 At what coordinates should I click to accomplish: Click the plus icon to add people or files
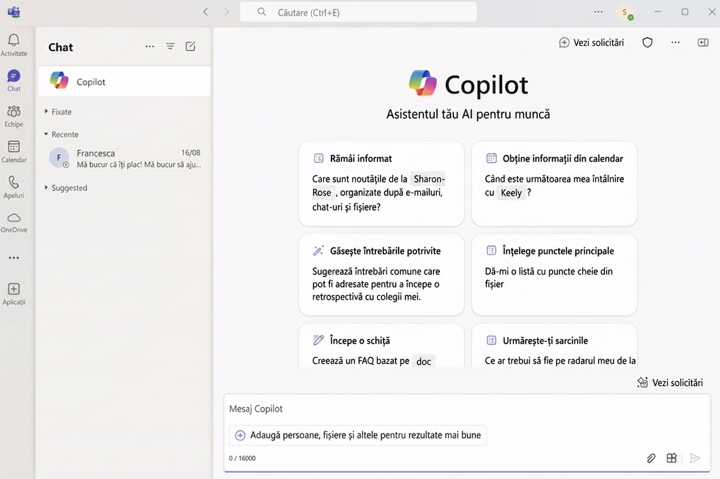[x=240, y=435]
